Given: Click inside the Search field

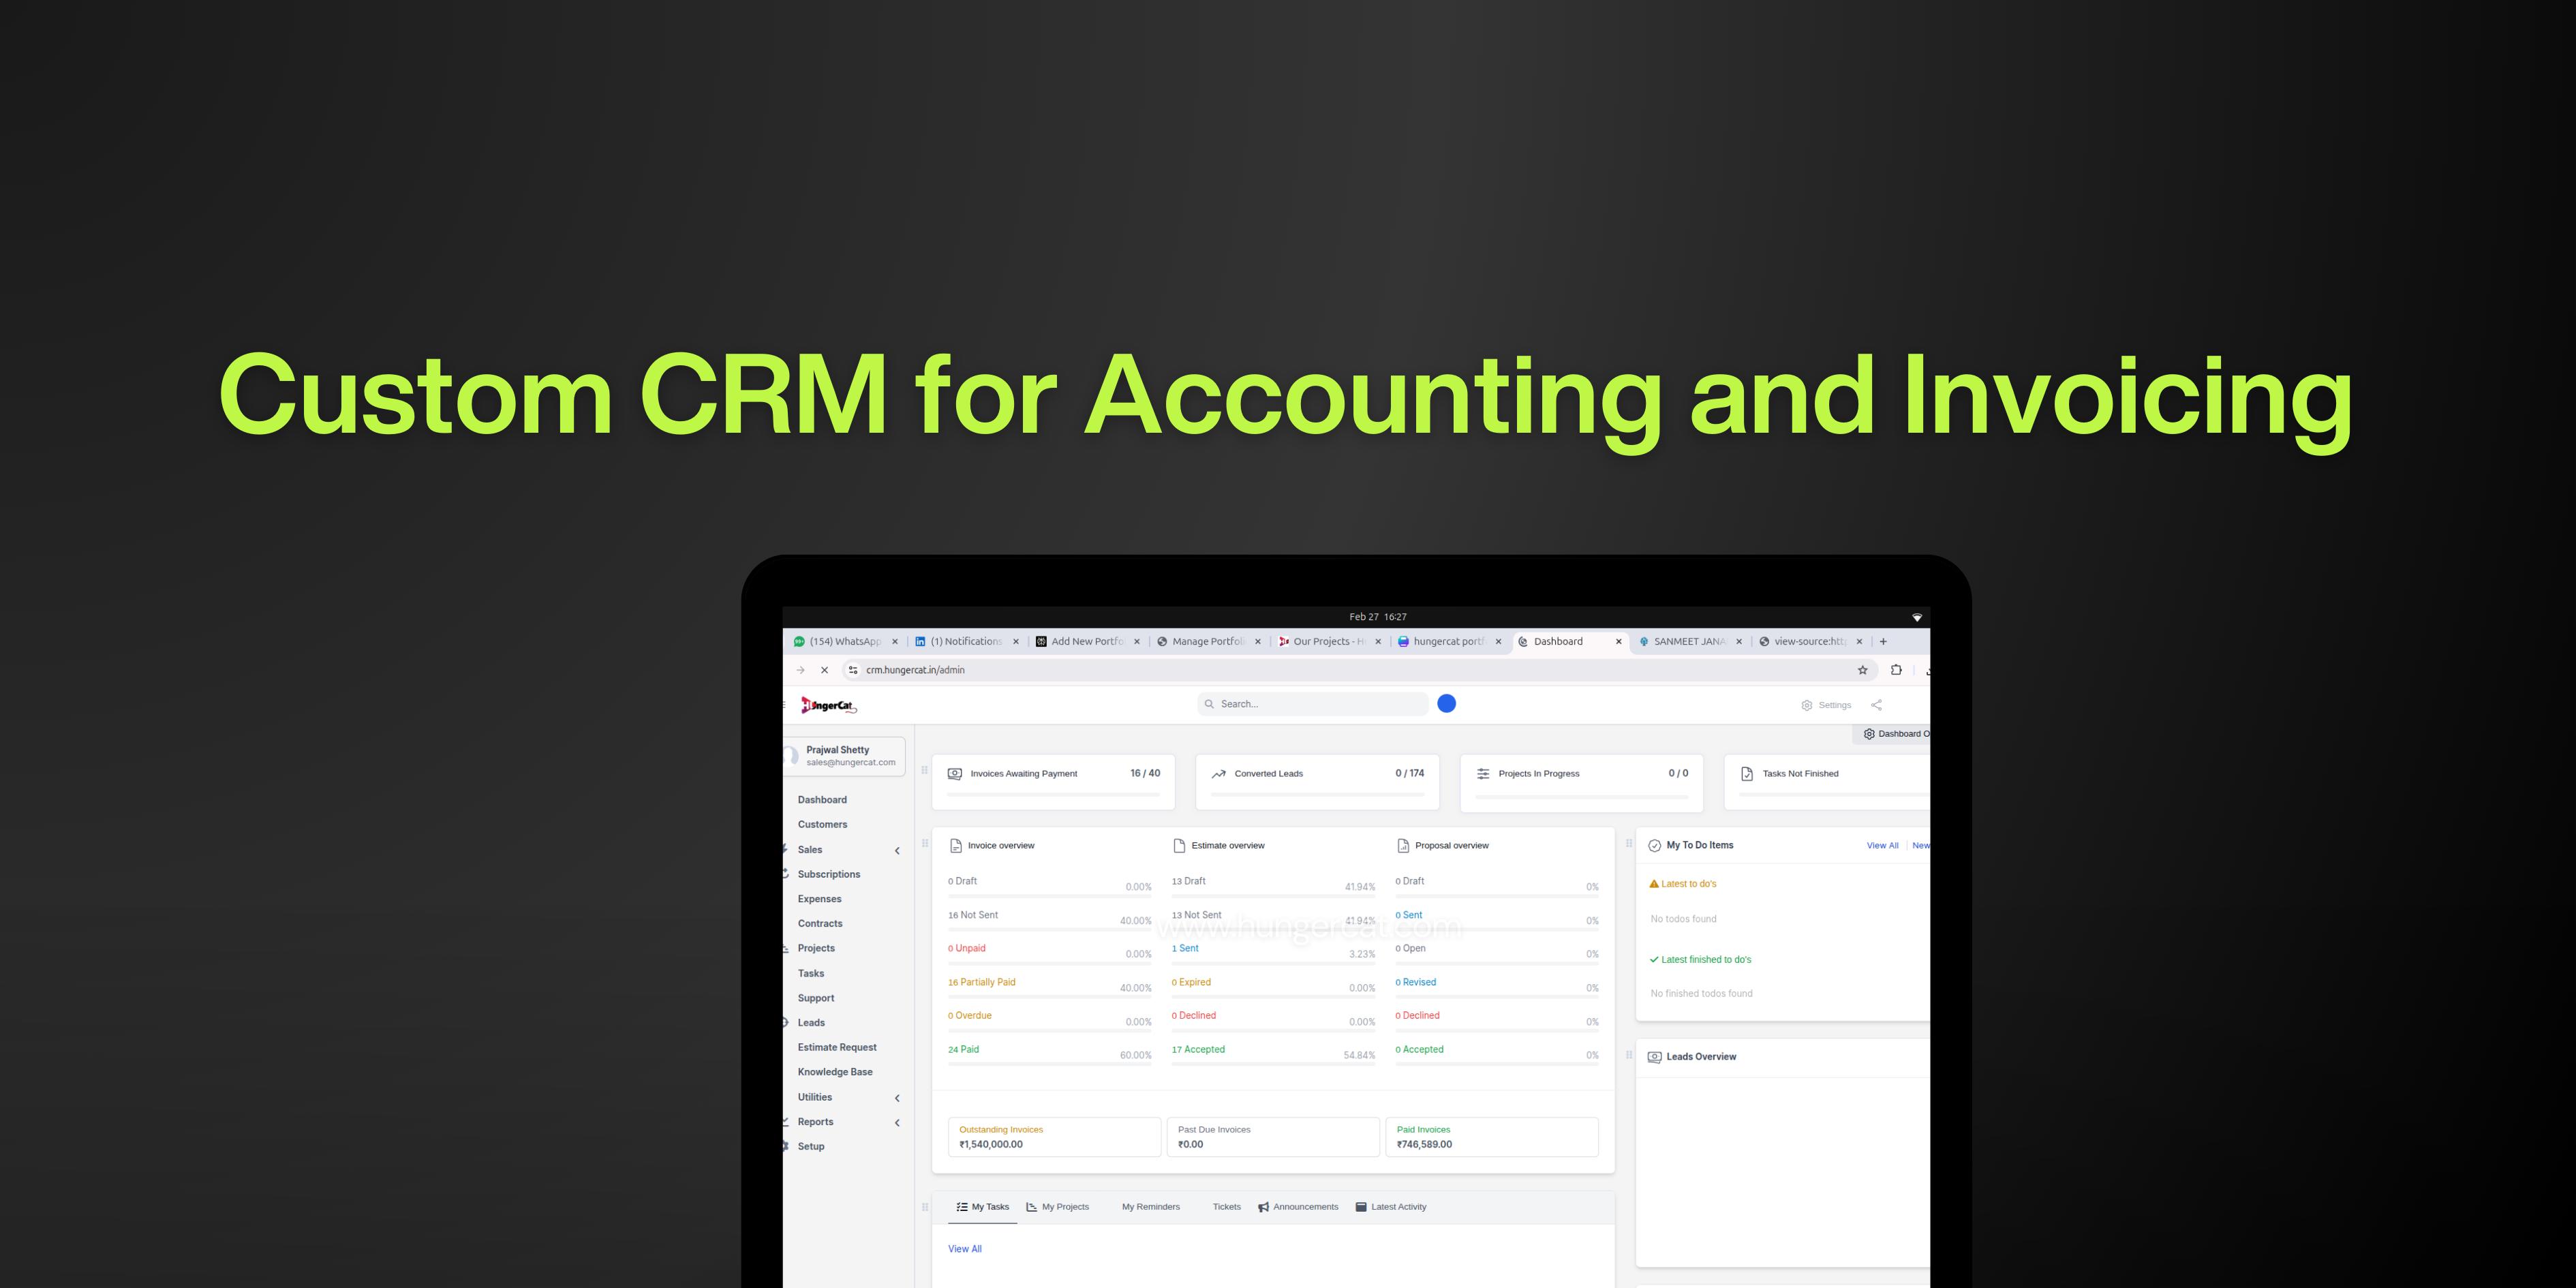Looking at the screenshot, I should pos(1310,703).
